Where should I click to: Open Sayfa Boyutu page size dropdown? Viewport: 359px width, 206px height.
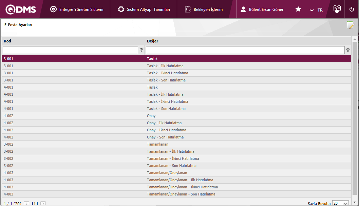click(345, 203)
